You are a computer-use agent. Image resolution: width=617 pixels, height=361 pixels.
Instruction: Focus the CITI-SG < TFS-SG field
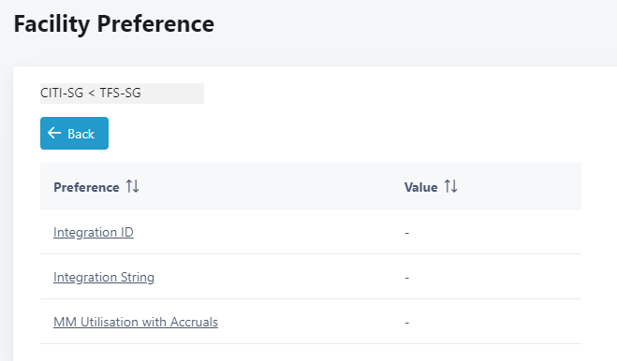click(122, 94)
